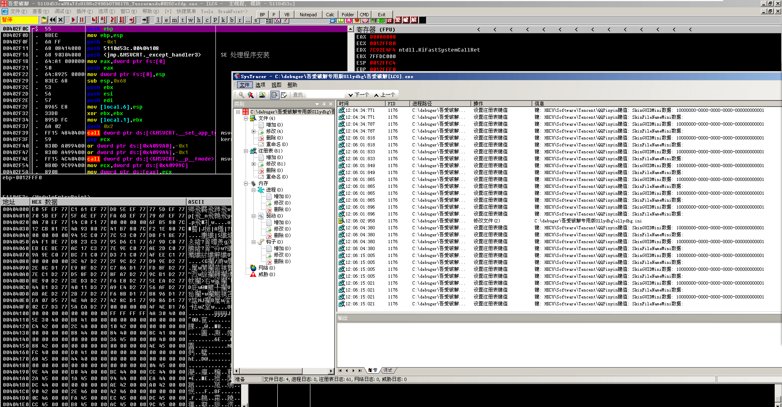Image resolution: width=782 pixels, height=407 pixels.
Task: Collapse the 注册表 (61) tree node
Action: coord(246,151)
